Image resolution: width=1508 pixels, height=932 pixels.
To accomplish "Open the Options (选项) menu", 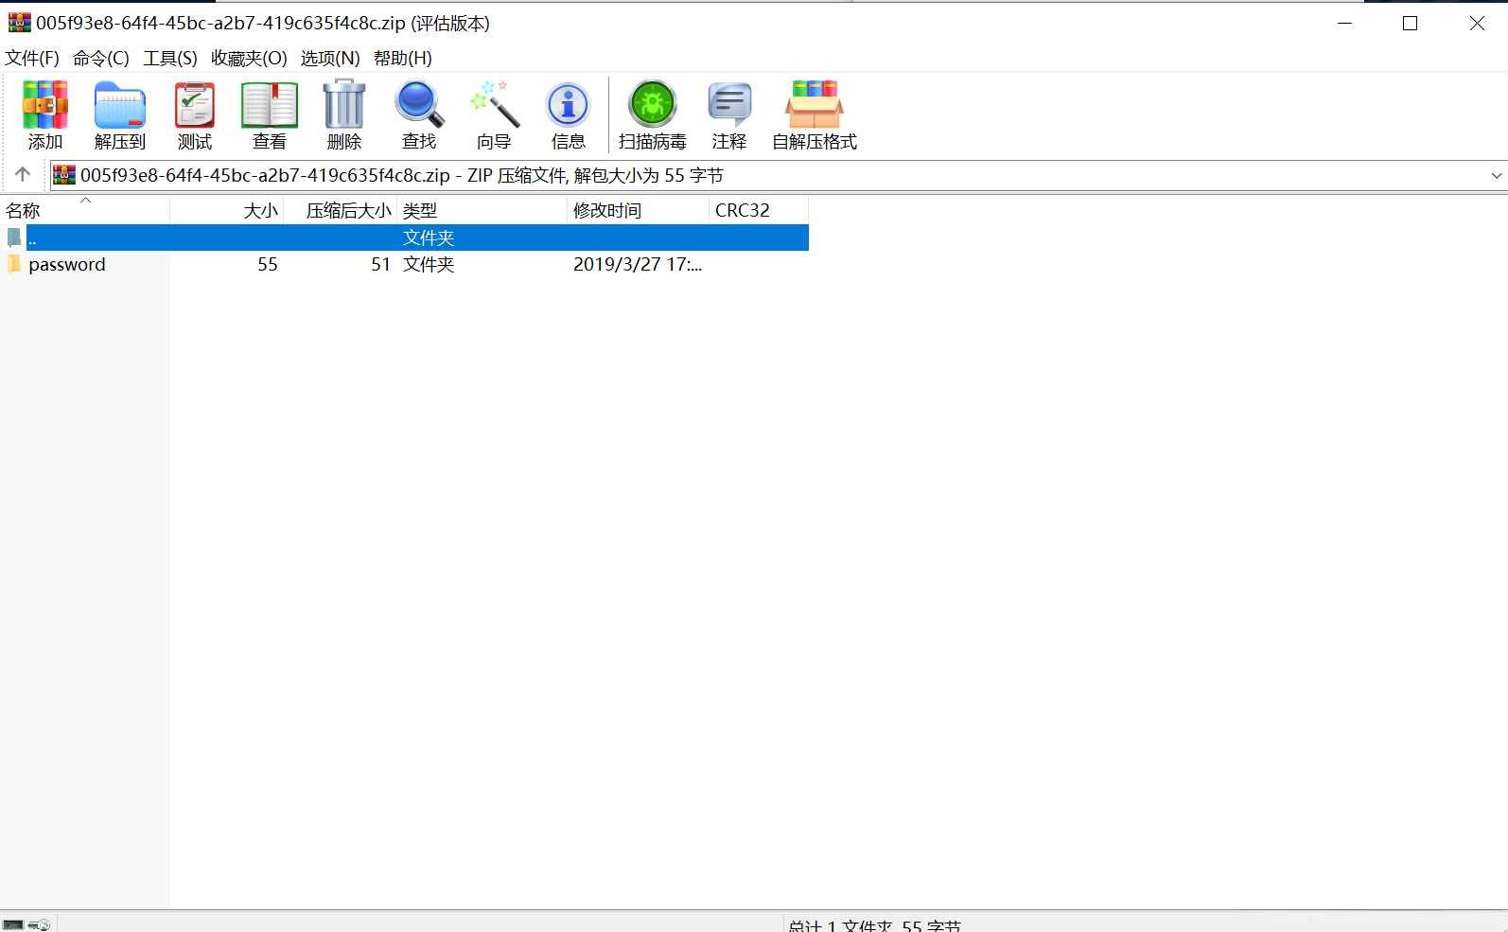I will point(330,59).
